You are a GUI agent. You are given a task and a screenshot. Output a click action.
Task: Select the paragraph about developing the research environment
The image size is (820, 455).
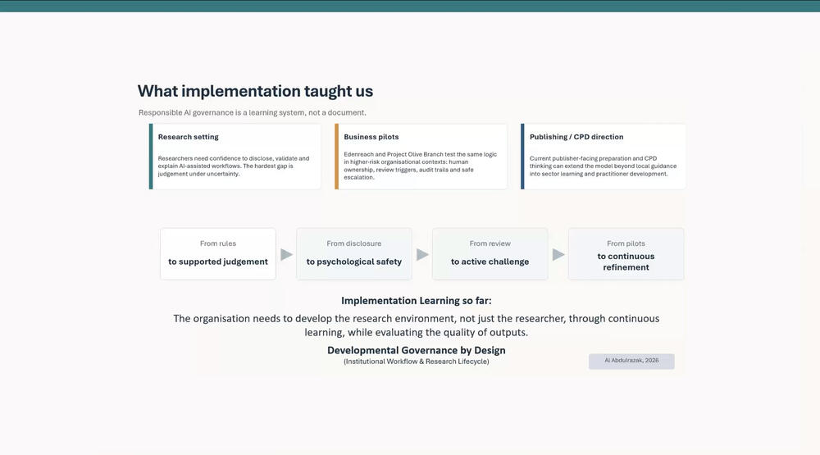tap(417, 325)
